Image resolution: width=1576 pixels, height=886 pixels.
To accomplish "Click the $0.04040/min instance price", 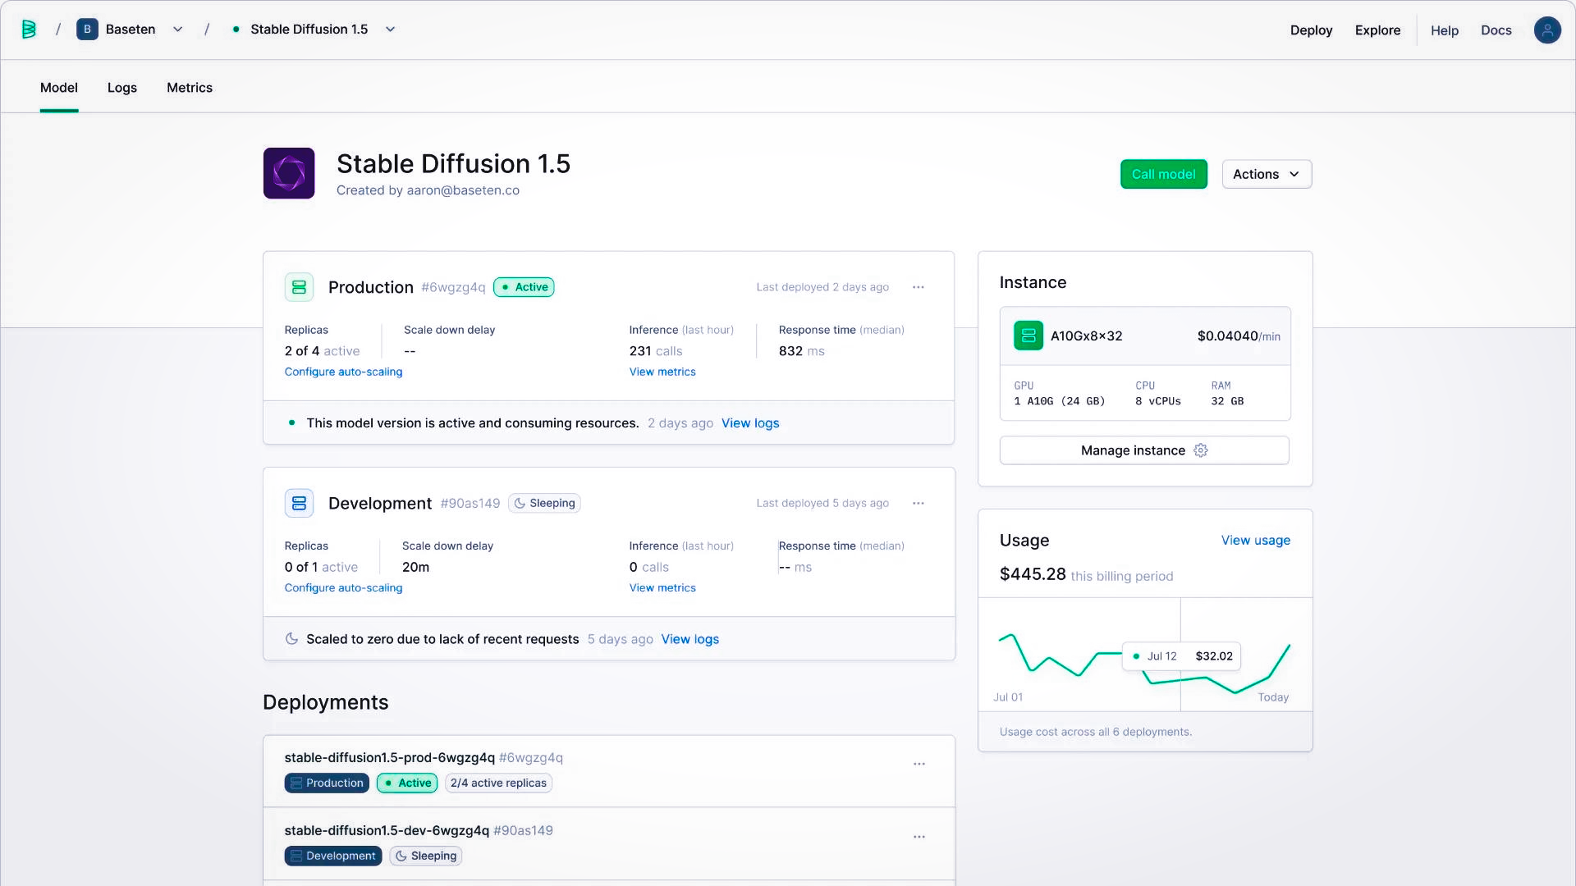I will coord(1239,336).
